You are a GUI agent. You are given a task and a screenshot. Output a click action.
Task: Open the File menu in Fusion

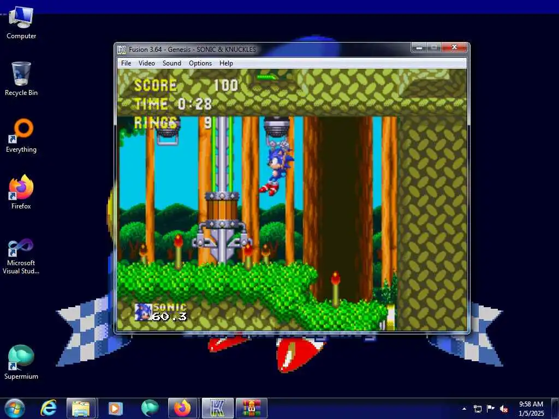click(x=126, y=63)
